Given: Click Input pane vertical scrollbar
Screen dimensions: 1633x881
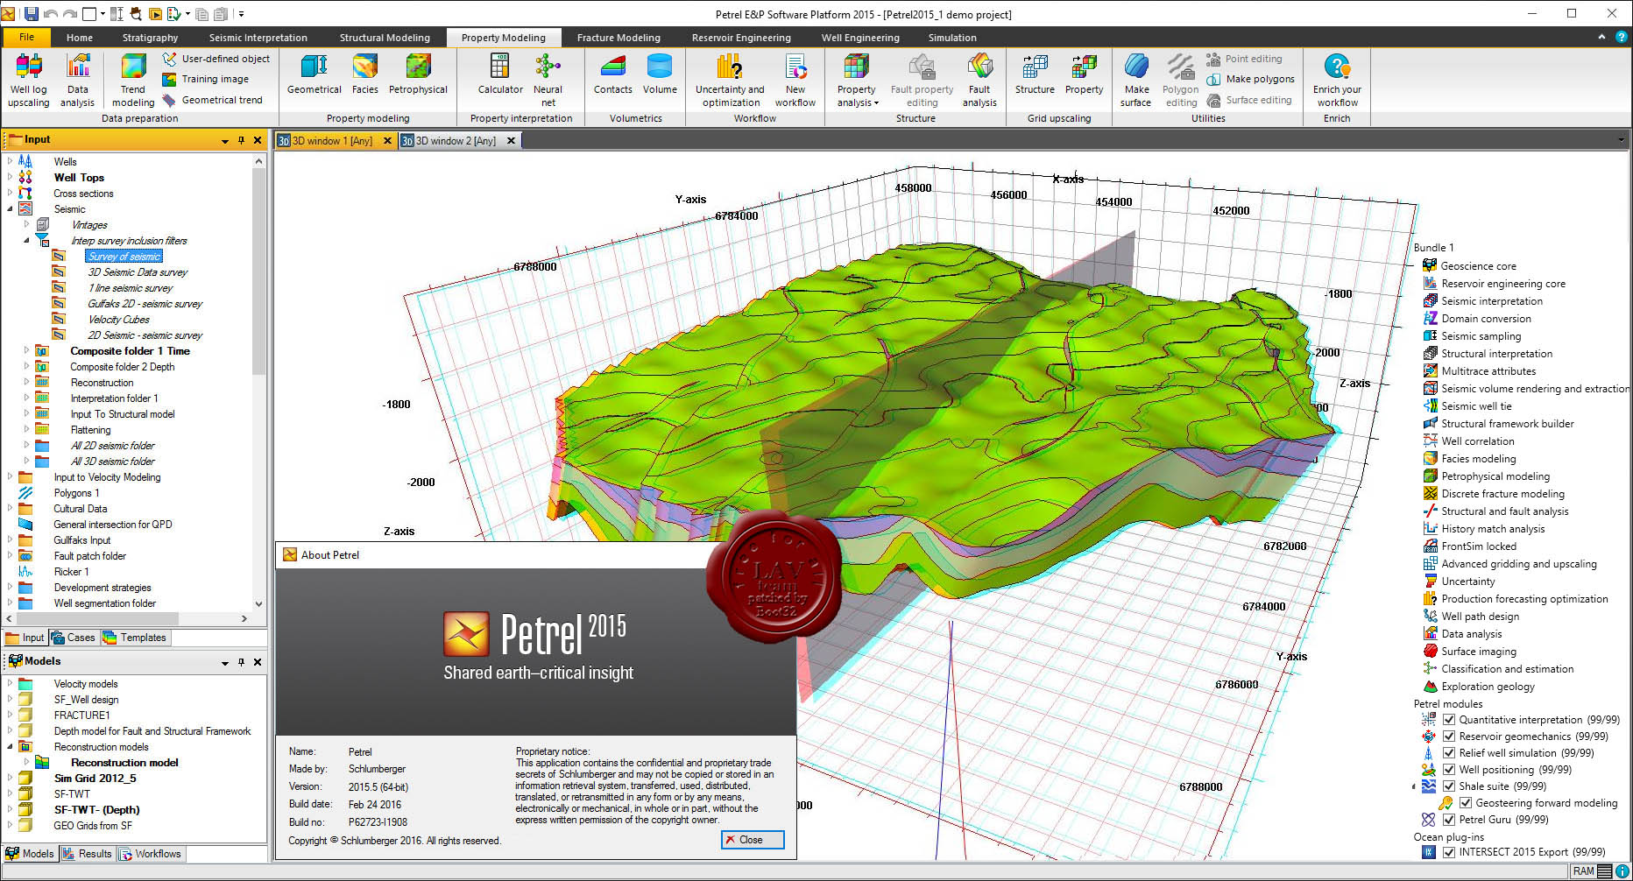Looking at the screenshot, I should [258, 271].
